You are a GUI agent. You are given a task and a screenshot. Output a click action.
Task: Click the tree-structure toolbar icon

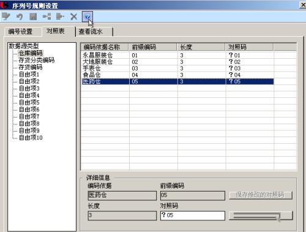click(x=47, y=17)
